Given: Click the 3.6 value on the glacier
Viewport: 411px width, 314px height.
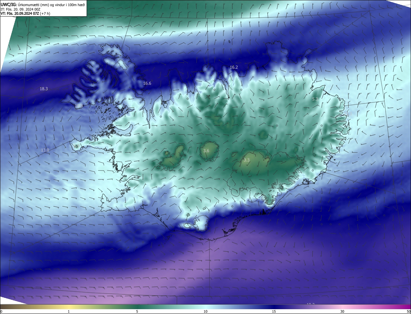Looking at the screenshot, I should [x=206, y=151].
